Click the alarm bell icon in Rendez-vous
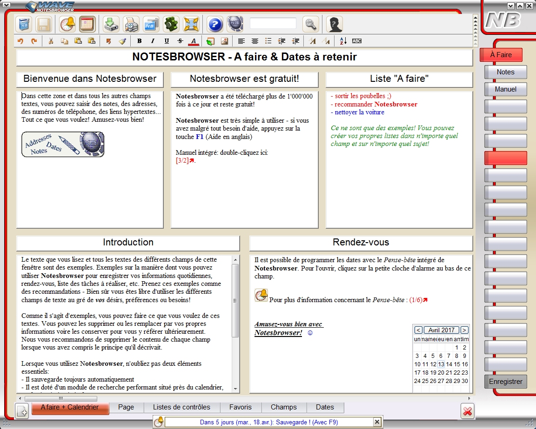The width and height of the screenshot is (536, 429). coord(261,295)
